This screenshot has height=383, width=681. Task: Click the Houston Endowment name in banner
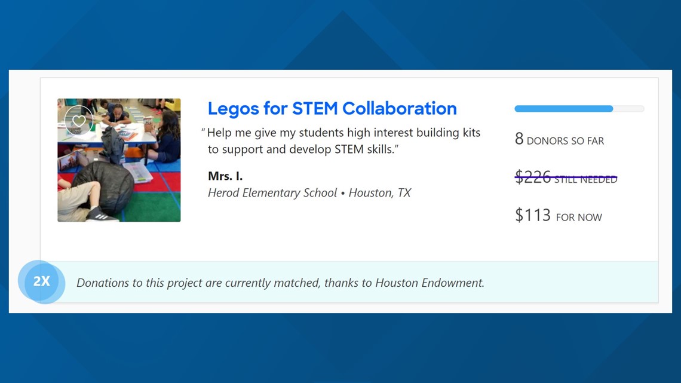click(430, 283)
